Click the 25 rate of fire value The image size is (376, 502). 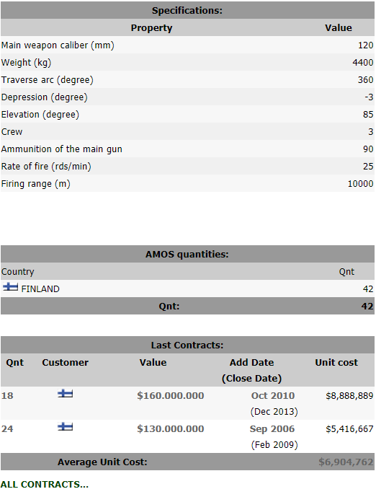(x=368, y=166)
